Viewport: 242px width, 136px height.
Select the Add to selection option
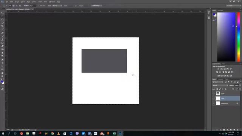14,6
